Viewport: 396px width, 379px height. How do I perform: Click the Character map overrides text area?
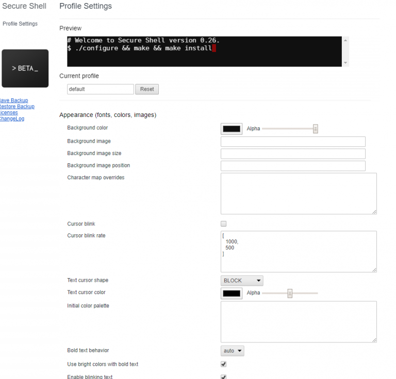299,194
